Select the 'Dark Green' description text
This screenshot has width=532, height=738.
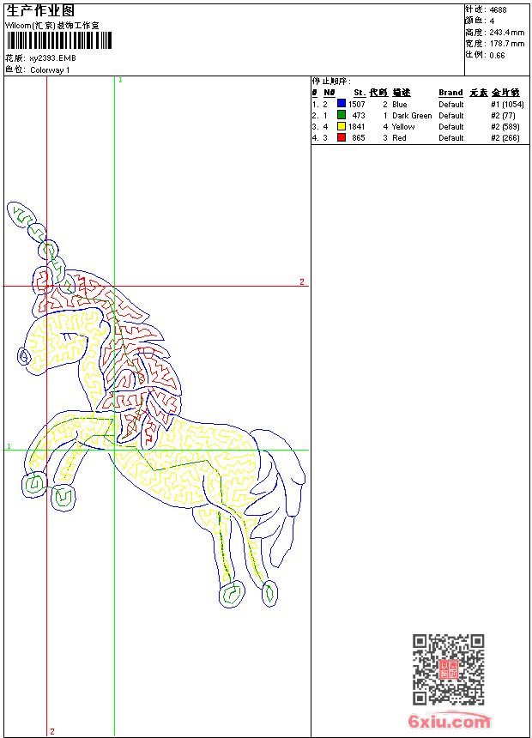pos(412,116)
